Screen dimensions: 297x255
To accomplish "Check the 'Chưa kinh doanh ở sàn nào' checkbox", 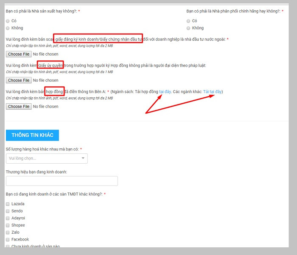I will click(8, 246).
